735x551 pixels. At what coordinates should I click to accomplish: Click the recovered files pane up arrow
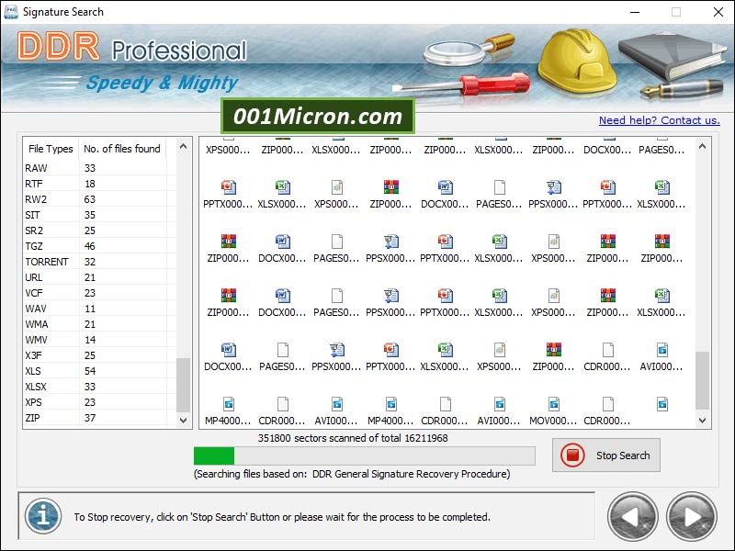click(x=702, y=147)
